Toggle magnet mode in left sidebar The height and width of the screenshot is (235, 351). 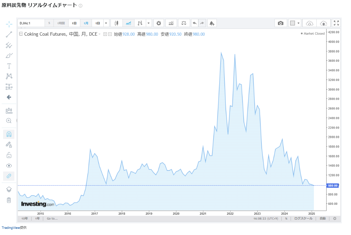coord(9,134)
